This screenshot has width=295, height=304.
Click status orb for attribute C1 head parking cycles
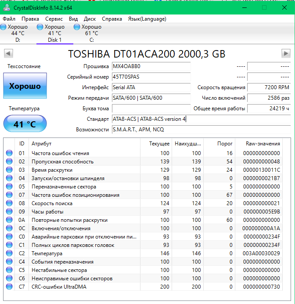pos(9,245)
